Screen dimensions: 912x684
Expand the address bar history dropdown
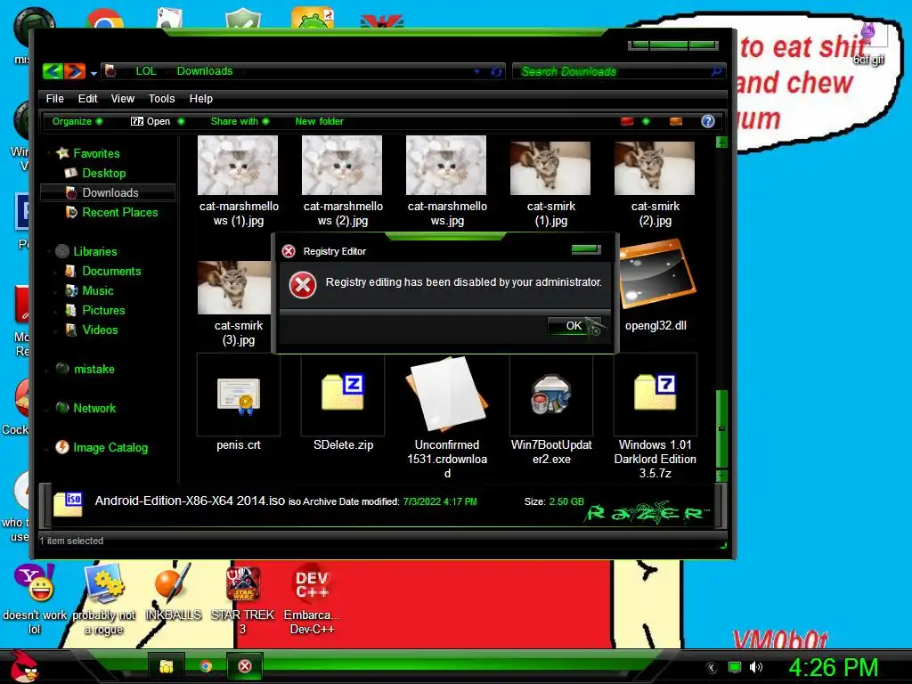point(477,71)
